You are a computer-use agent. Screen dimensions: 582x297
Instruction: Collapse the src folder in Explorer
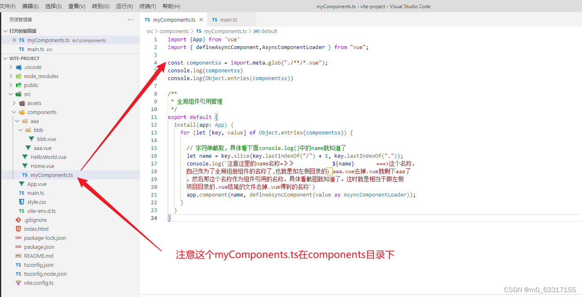pos(10,94)
